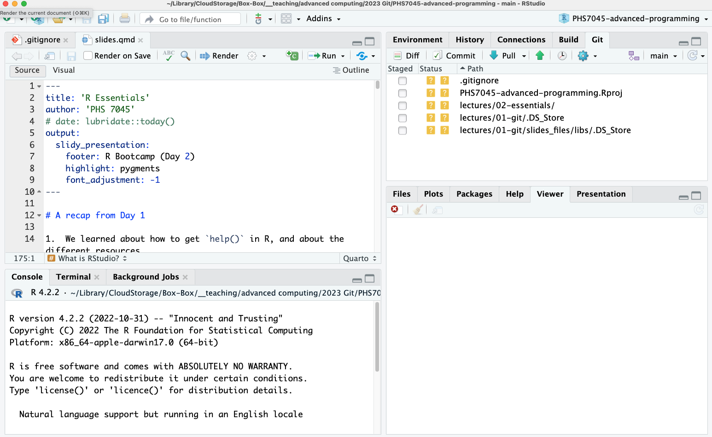Viewport: 712px width, 437px height.
Task: Toggle the document Outline panel
Action: pos(351,70)
